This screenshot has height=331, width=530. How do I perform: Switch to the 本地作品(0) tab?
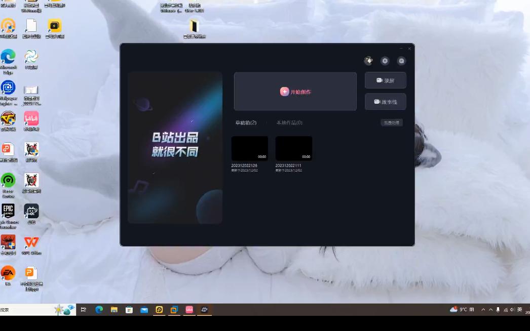(x=290, y=122)
